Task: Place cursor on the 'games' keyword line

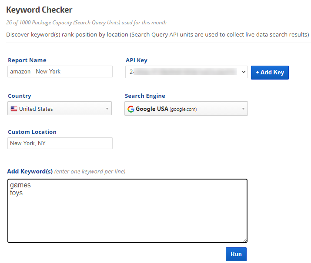Action: point(20,185)
